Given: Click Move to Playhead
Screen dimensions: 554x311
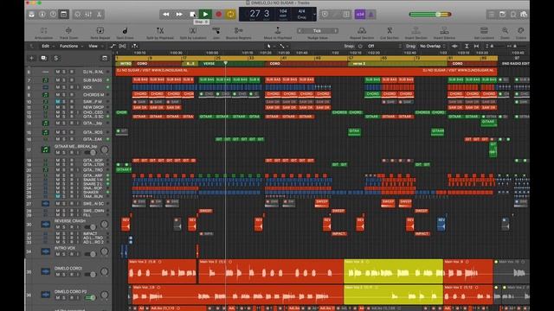Looking at the screenshot, I should point(278,33).
